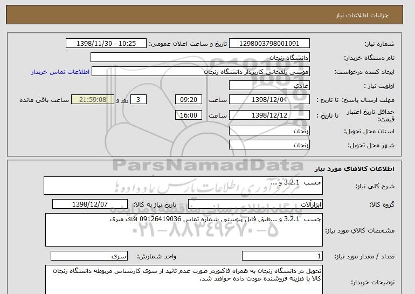This screenshot has height=294, width=415.
Task: Select the goods group field ابزارآلات
Action: [255, 204]
